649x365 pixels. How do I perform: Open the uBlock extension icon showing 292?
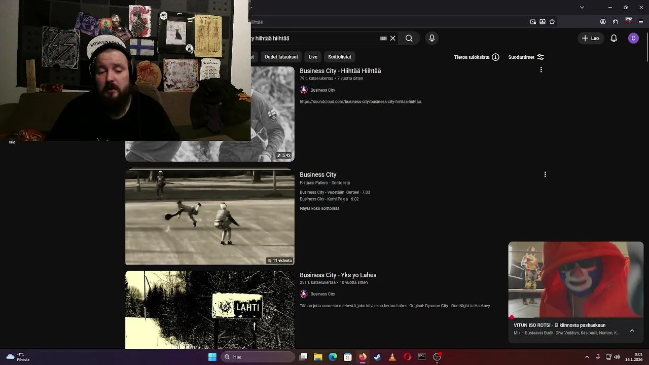tap(629, 21)
